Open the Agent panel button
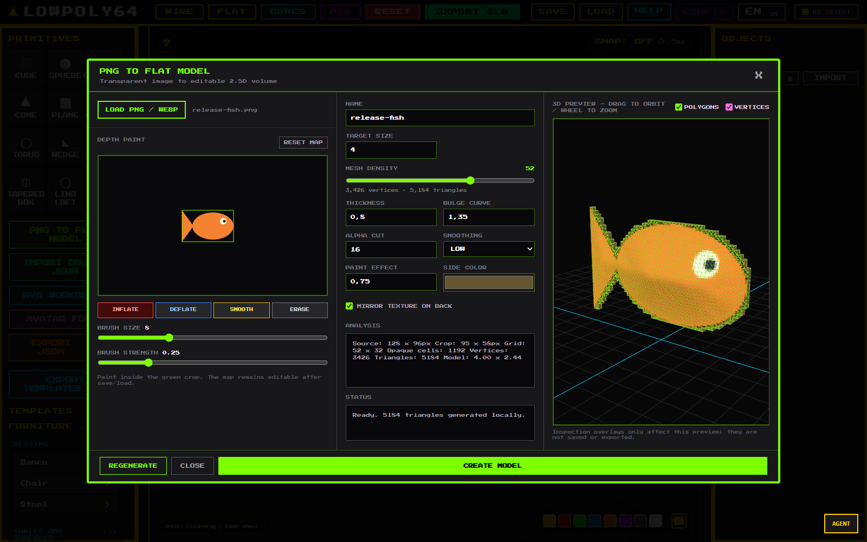This screenshot has height=542, width=867. point(841,524)
